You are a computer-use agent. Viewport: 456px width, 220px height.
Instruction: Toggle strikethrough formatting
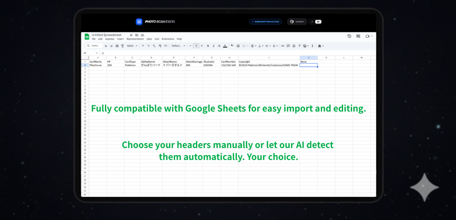point(219,46)
